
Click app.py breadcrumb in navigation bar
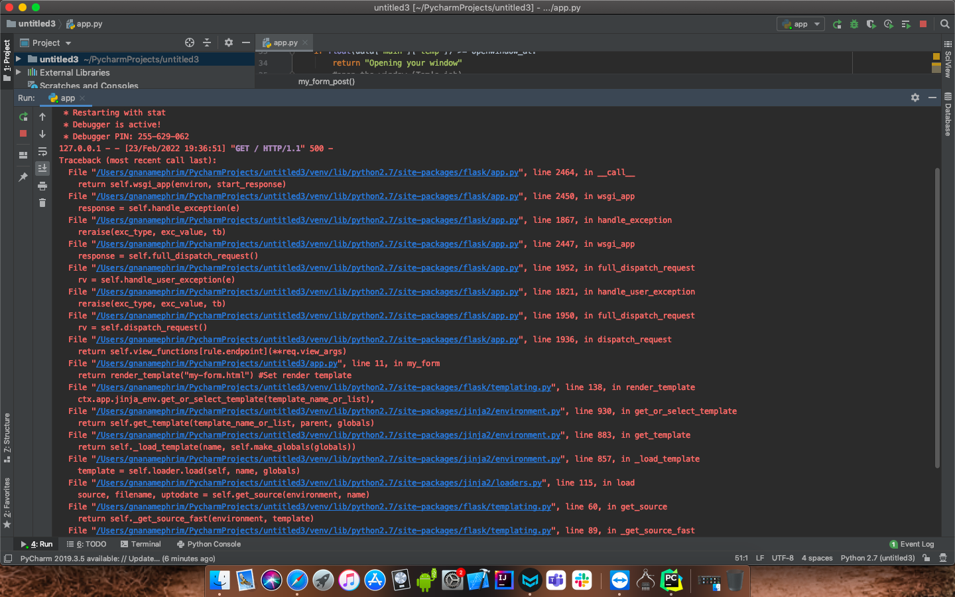84,24
